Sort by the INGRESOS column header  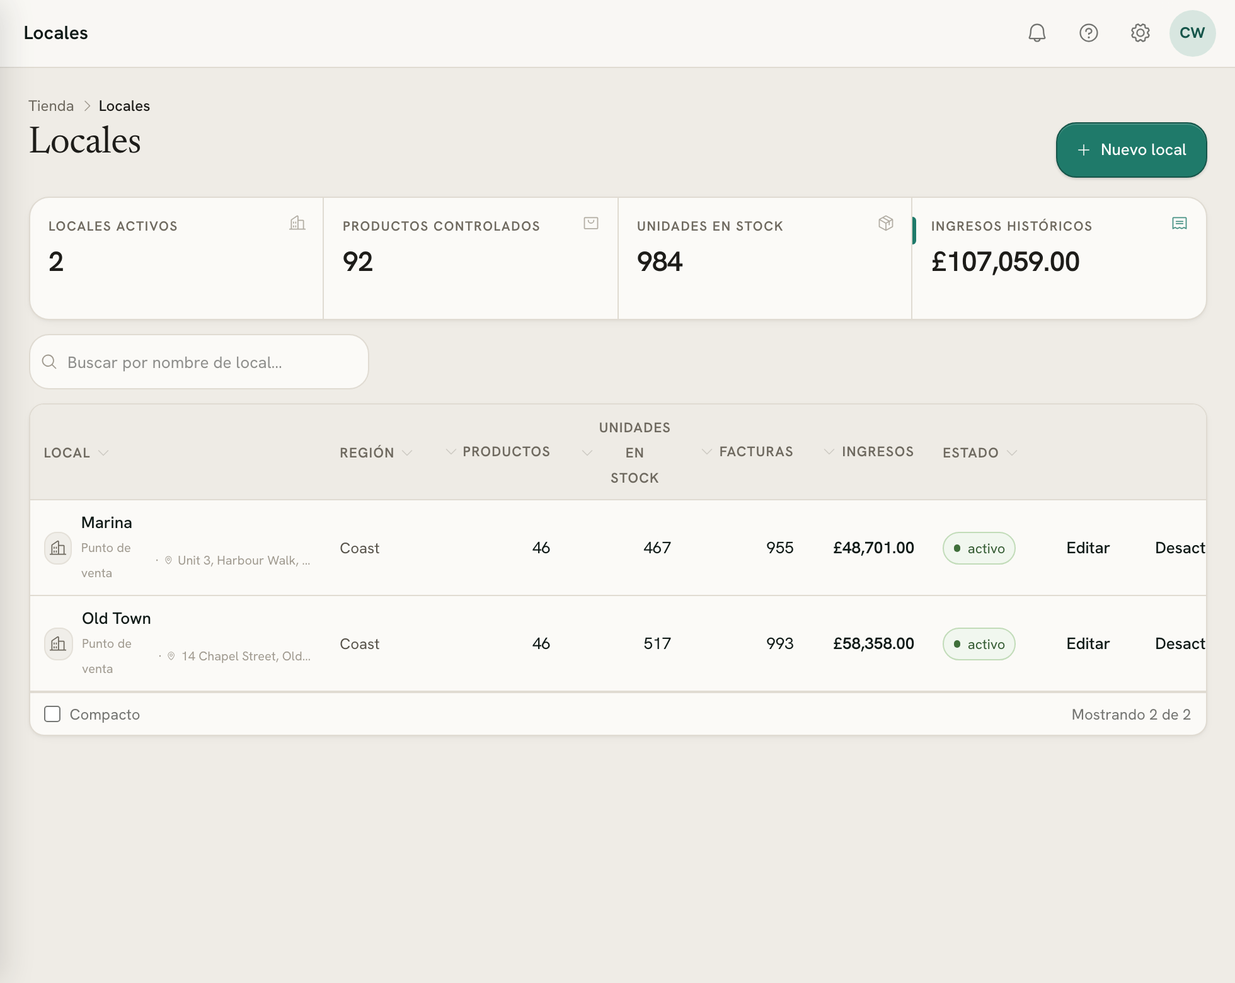(x=869, y=451)
